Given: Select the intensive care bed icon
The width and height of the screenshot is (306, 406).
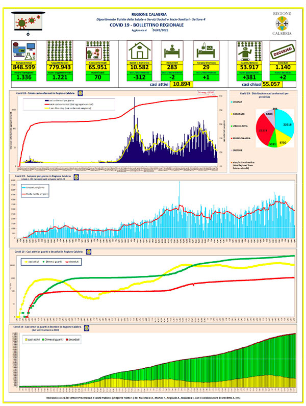Looking at the screenshot, I should (206, 51).
